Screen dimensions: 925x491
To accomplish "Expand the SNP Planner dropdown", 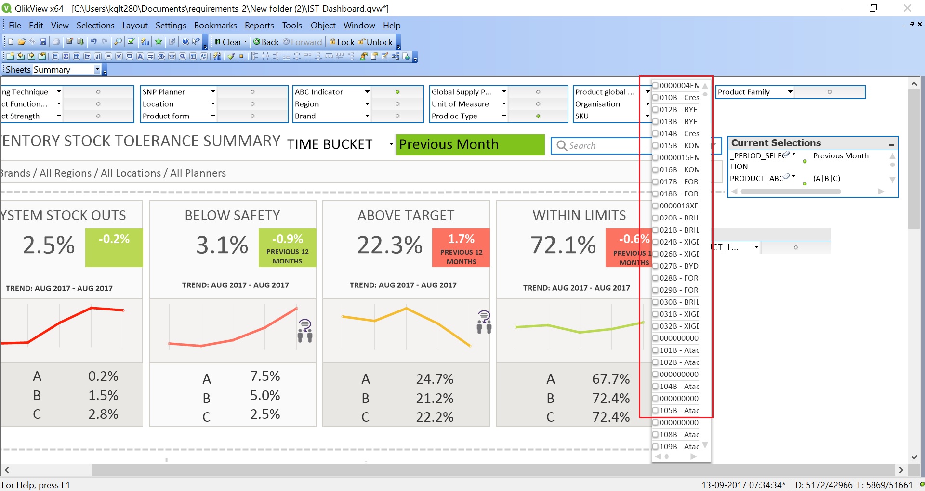I will (213, 91).
